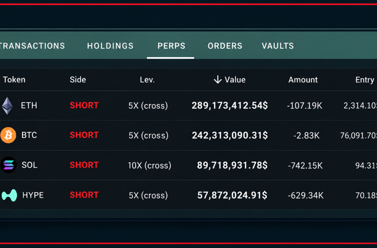
Task: Click the BTC entry price 76,091.70
Action: point(358,136)
